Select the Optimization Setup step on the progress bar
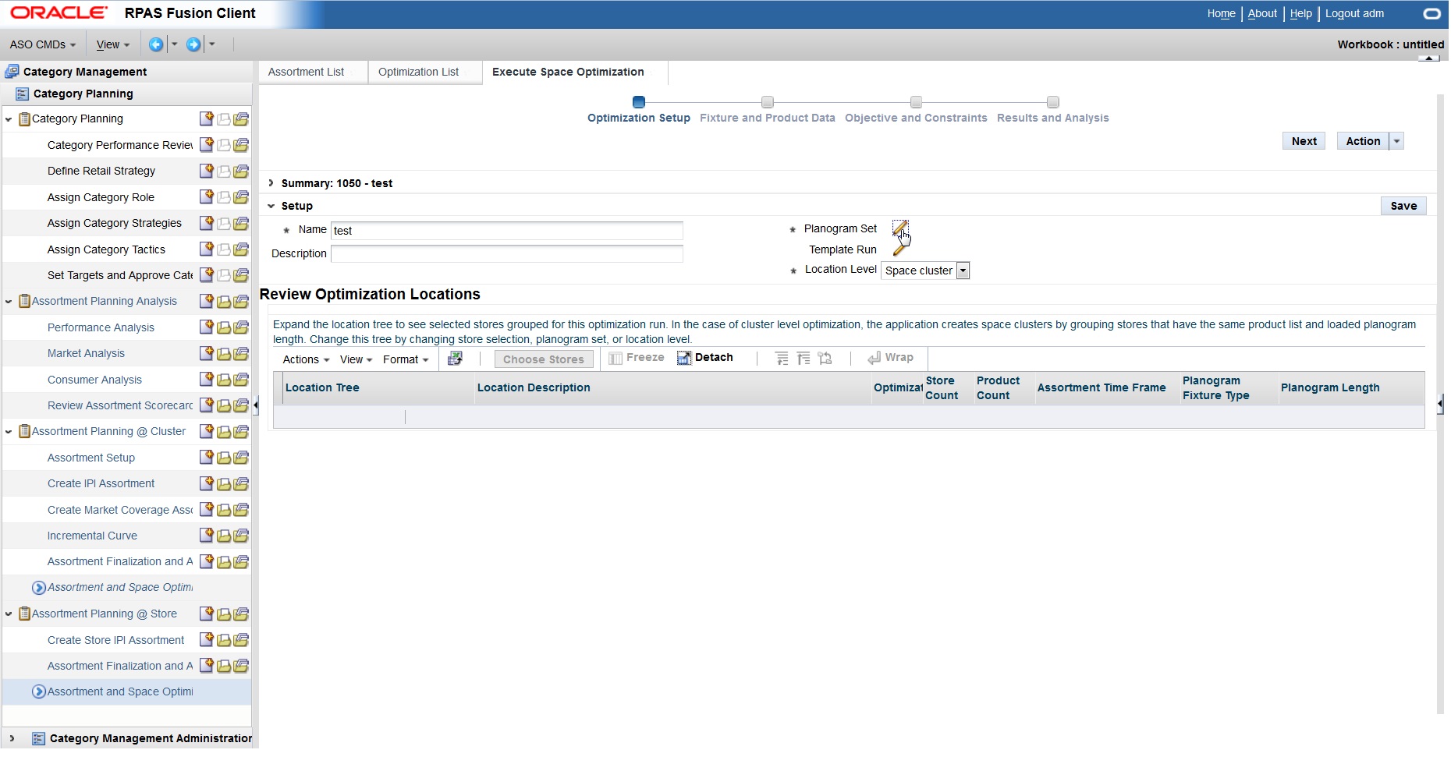The width and height of the screenshot is (1451, 771). [639, 102]
